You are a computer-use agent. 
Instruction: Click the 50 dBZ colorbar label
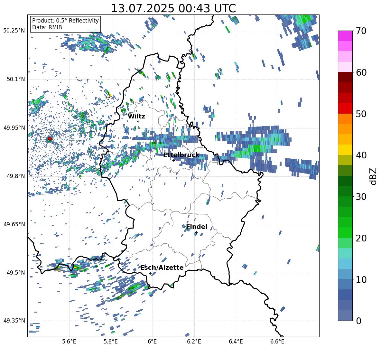[x=361, y=114]
